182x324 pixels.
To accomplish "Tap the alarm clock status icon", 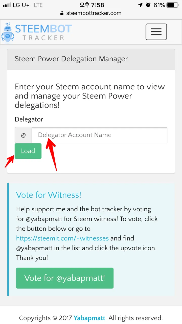I will click(148, 5).
